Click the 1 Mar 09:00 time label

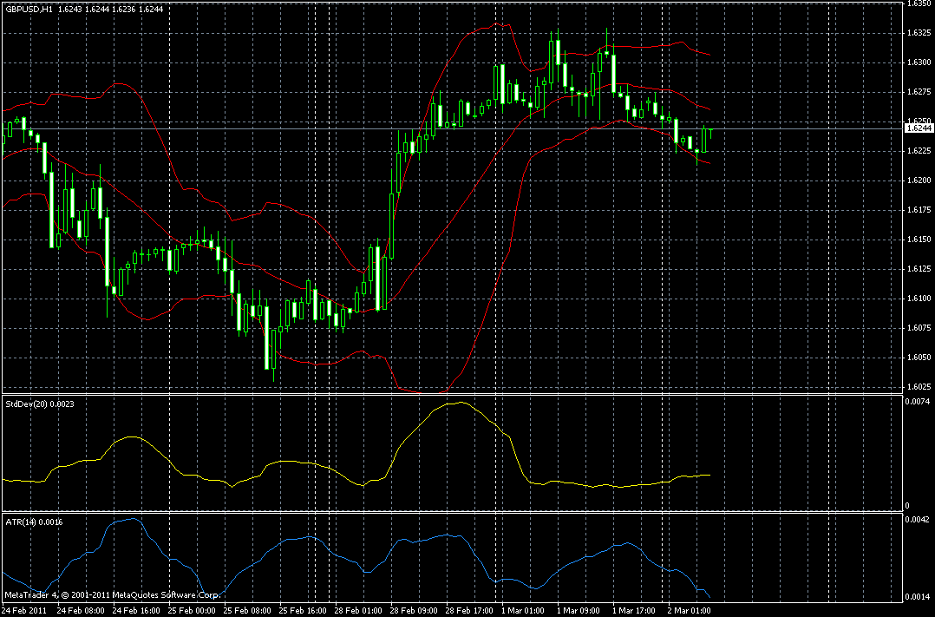[x=579, y=611]
